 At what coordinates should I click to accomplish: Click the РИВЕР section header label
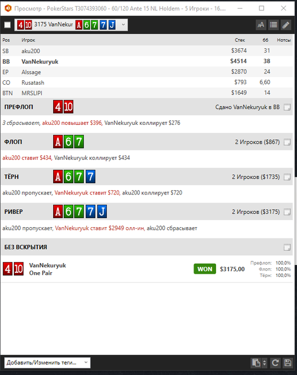13,212
